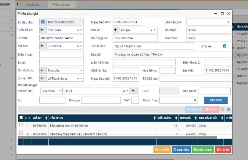Switch to the Dashboard tab
Viewport: 248px width, 160px height.
click(32, 4)
